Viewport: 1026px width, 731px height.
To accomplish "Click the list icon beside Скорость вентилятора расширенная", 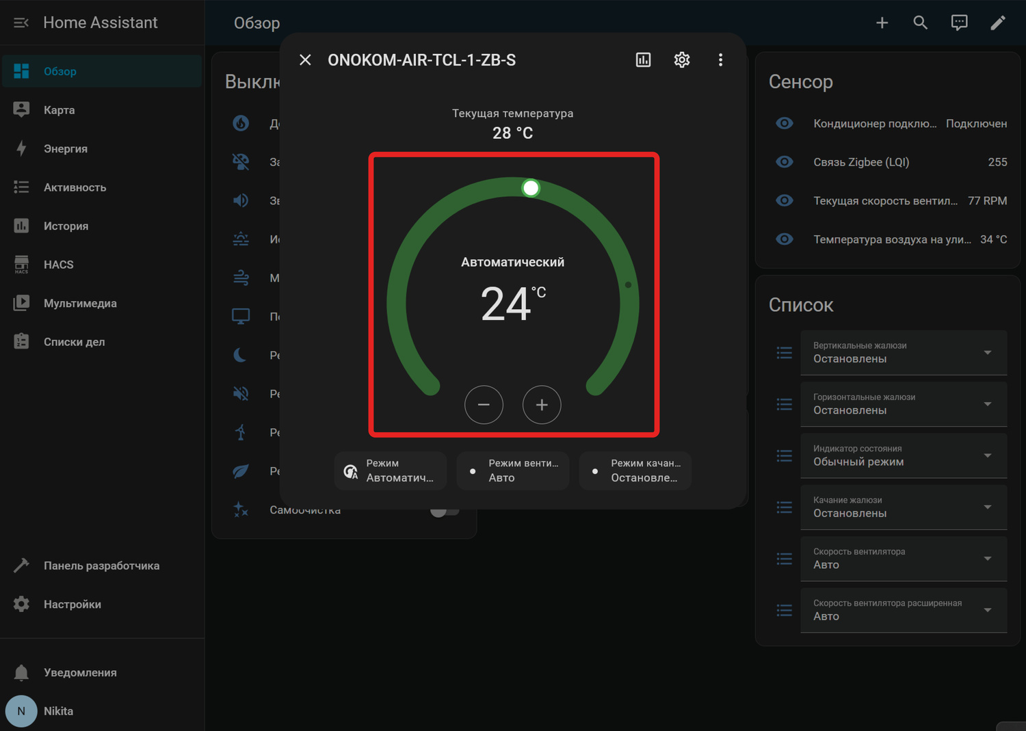I will coord(785,610).
